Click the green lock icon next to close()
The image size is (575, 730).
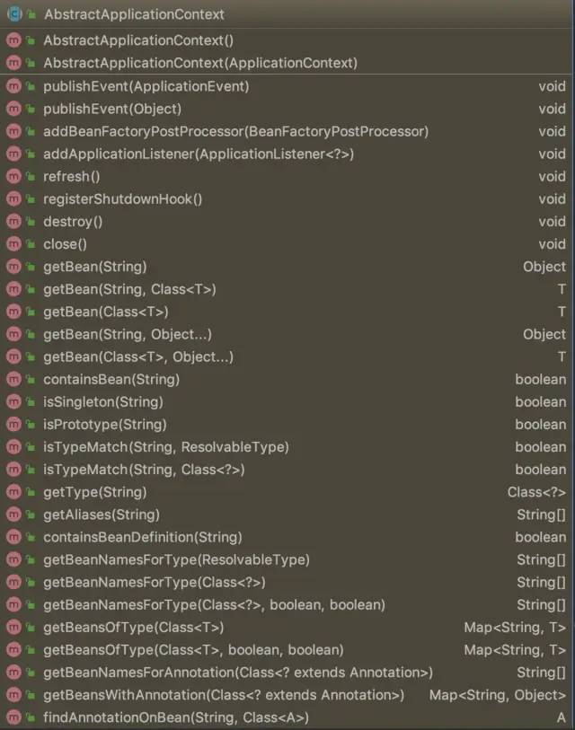31,244
